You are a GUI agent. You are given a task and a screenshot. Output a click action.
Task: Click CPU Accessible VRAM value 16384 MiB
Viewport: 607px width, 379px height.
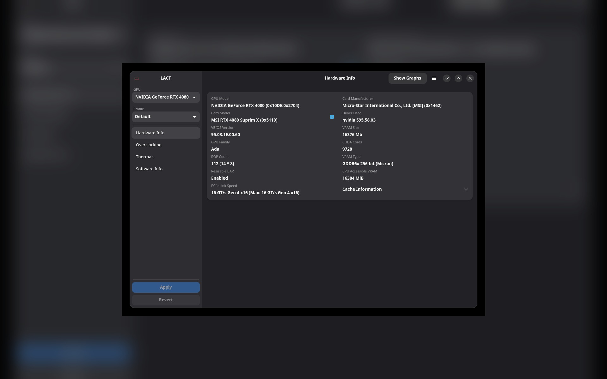pyautogui.click(x=353, y=178)
